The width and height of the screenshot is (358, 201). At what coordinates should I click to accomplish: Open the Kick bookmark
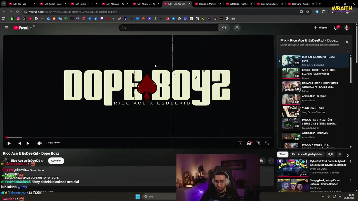[12, 19]
